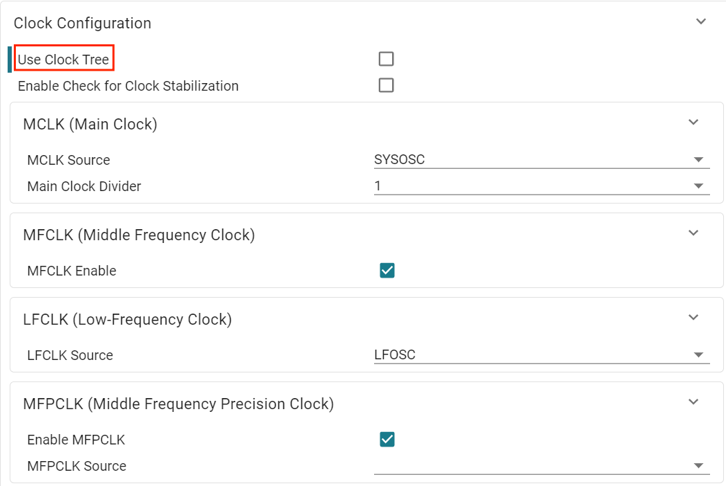Open the MFPCLK Source dropdown arrow
The width and height of the screenshot is (726, 486).
click(699, 466)
